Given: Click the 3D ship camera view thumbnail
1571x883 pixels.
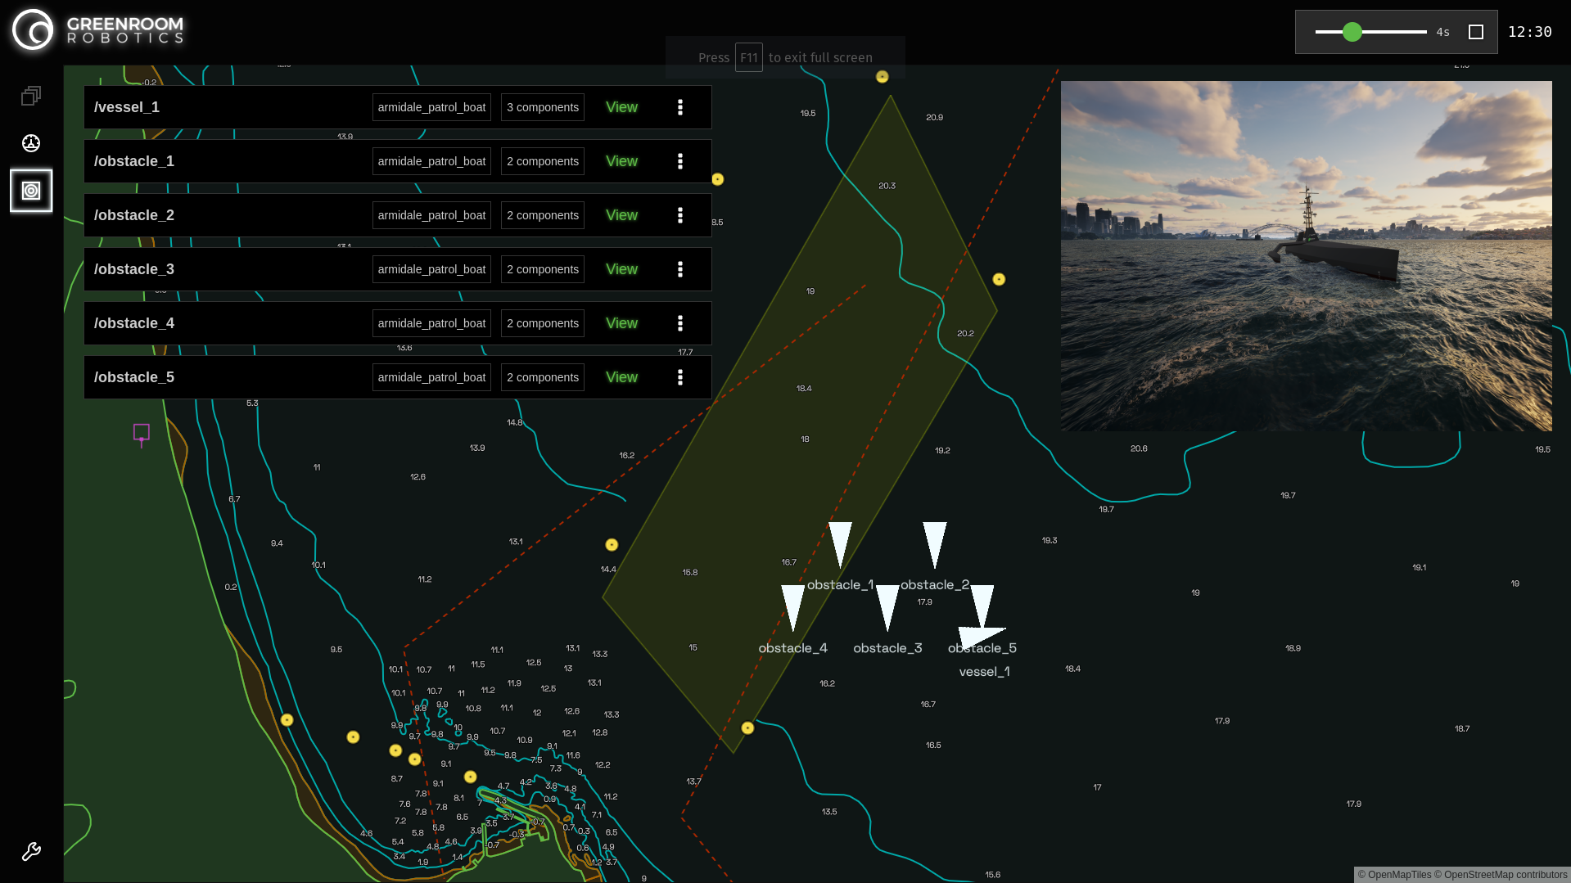Looking at the screenshot, I should pyautogui.click(x=1306, y=255).
